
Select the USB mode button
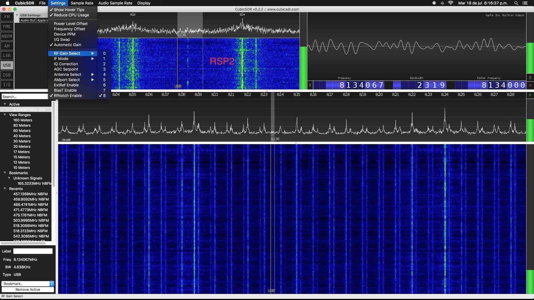point(7,65)
